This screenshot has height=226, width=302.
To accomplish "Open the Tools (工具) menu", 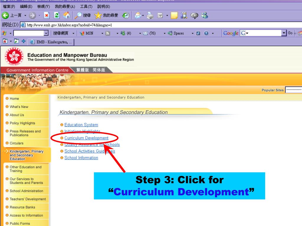I will pos(86,6).
